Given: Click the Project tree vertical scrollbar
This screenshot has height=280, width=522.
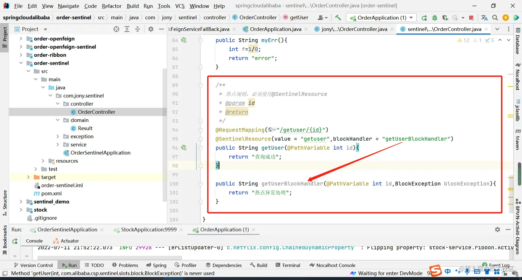Looking at the screenshot, I should pos(165,134).
